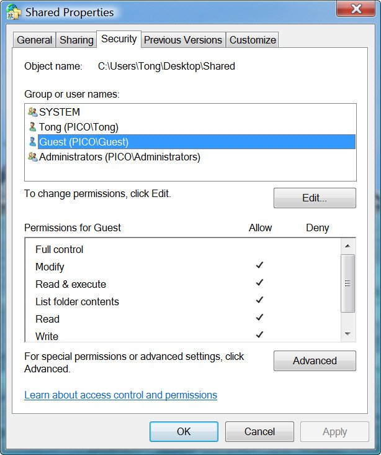Viewport: 381px width, 455px height.
Task: Cancel the Shared Properties dialog
Action: click(x=259, y=431)
